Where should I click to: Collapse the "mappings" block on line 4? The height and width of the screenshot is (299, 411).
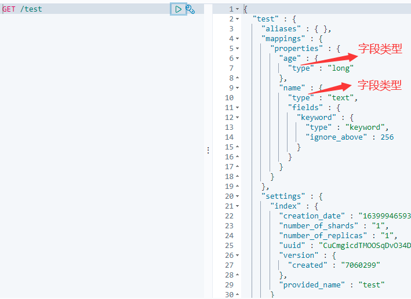[x=238, y=39]
